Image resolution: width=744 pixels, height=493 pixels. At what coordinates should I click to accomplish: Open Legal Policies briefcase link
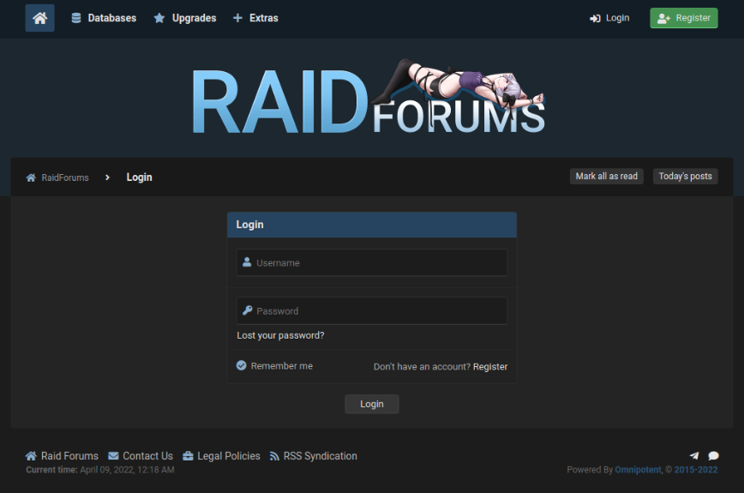[x=221, y=456]
